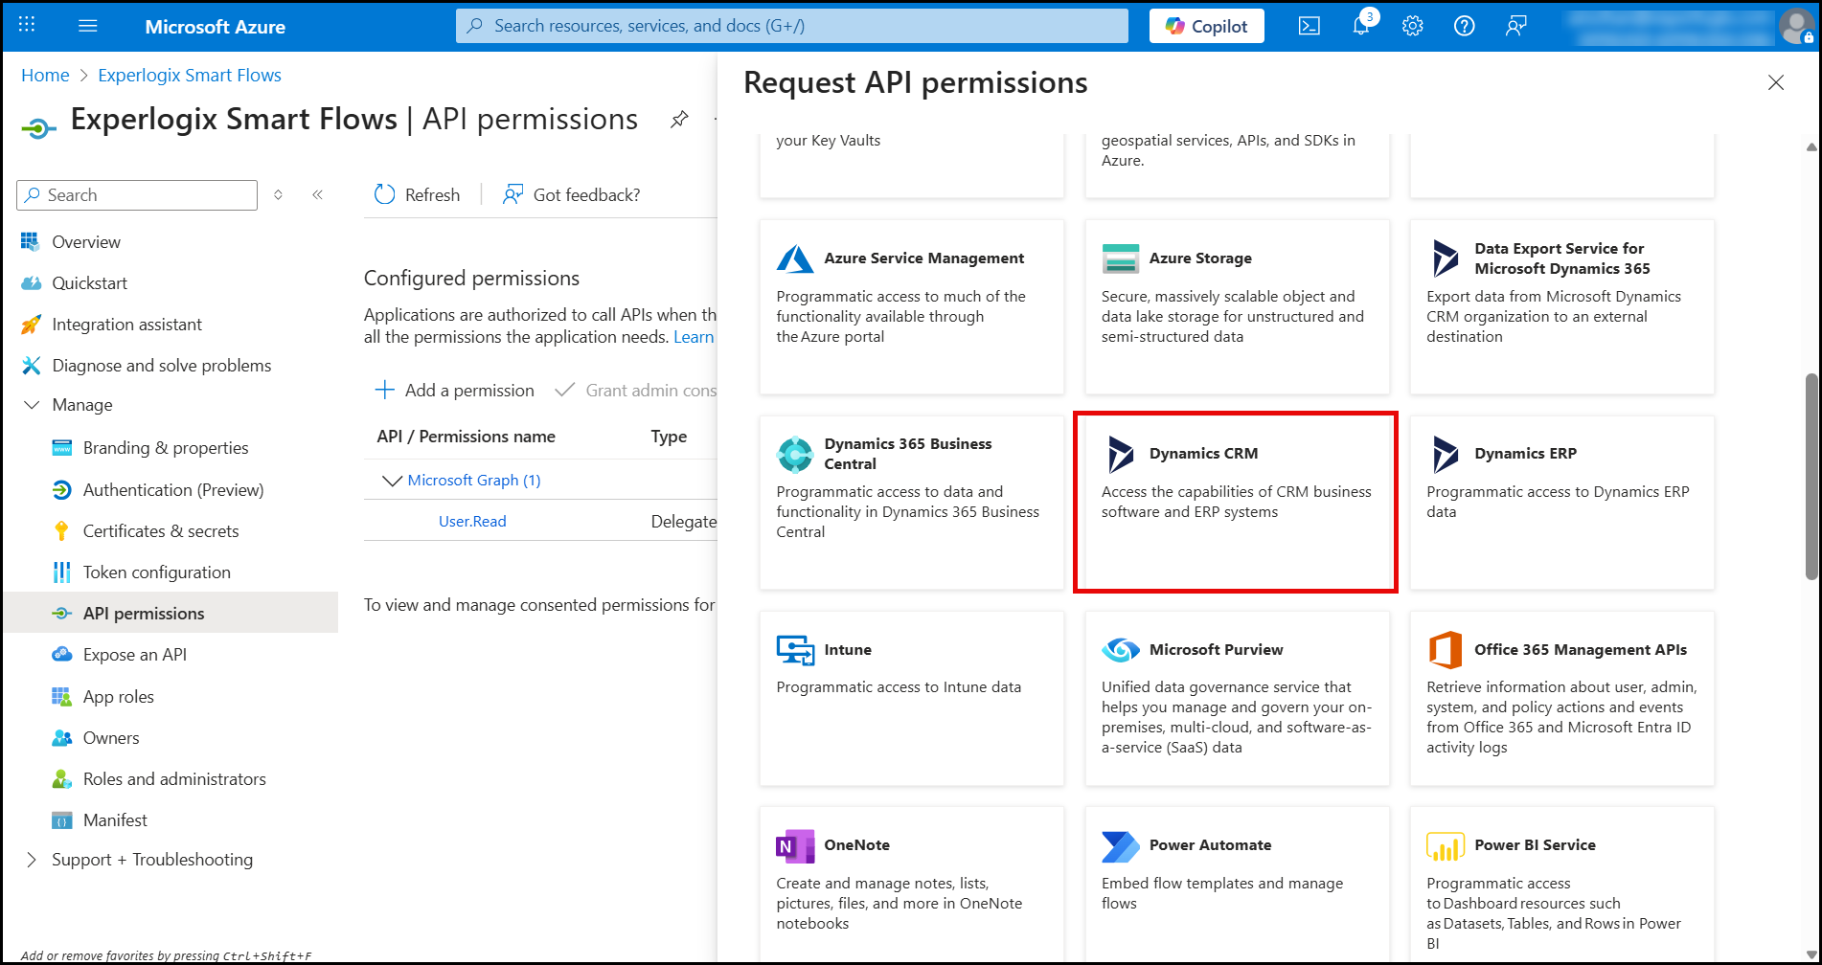Select the Power BI Service card
The height and width of the screenshot is (965, 1822).
[1561, 886]
